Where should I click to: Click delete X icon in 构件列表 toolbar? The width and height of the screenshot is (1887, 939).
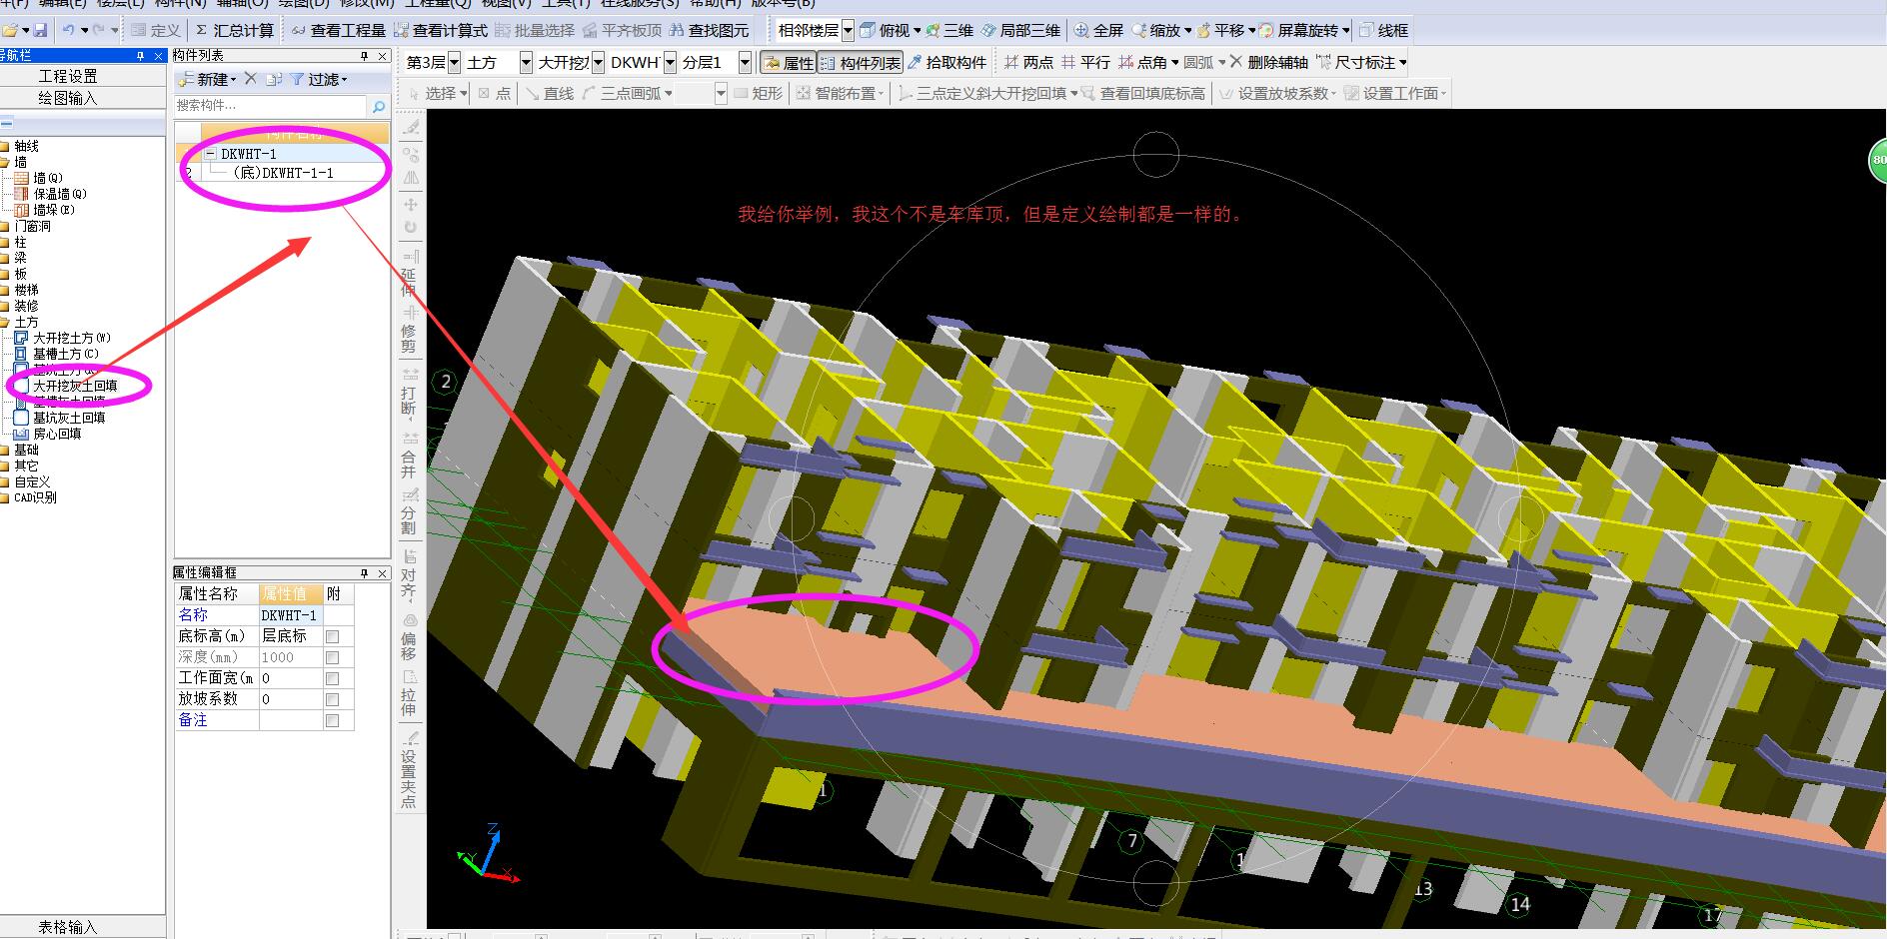click(x=251, y=79)
